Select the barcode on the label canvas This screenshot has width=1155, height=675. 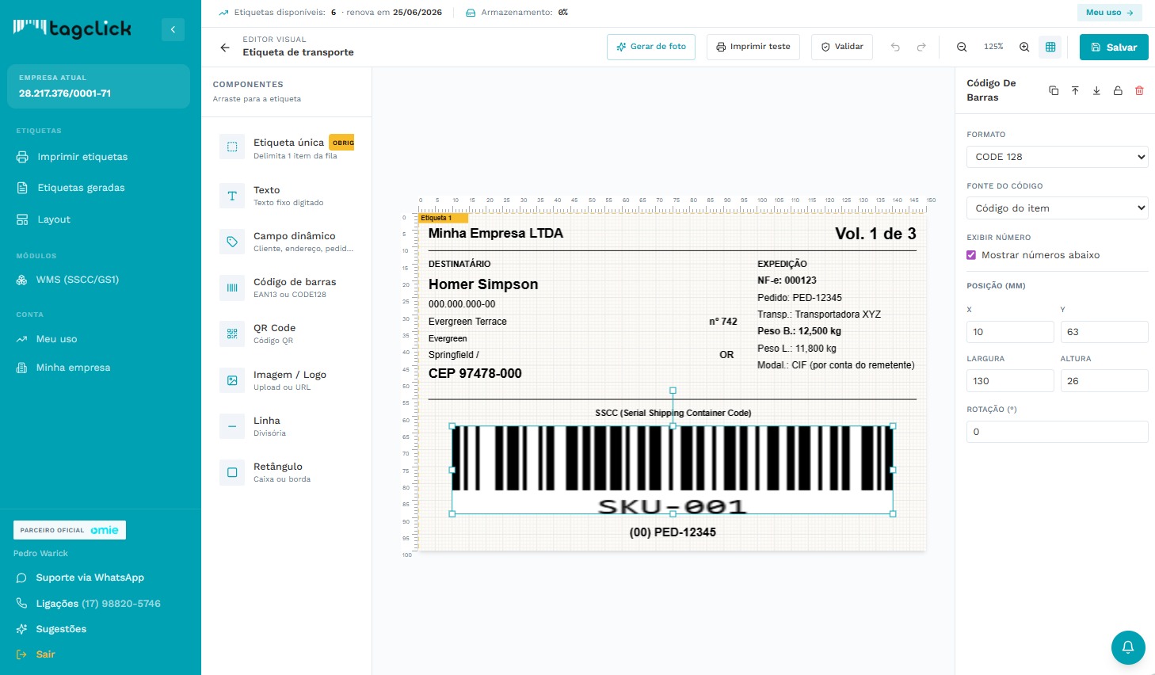pyautogui.click(x=673, y=470)
